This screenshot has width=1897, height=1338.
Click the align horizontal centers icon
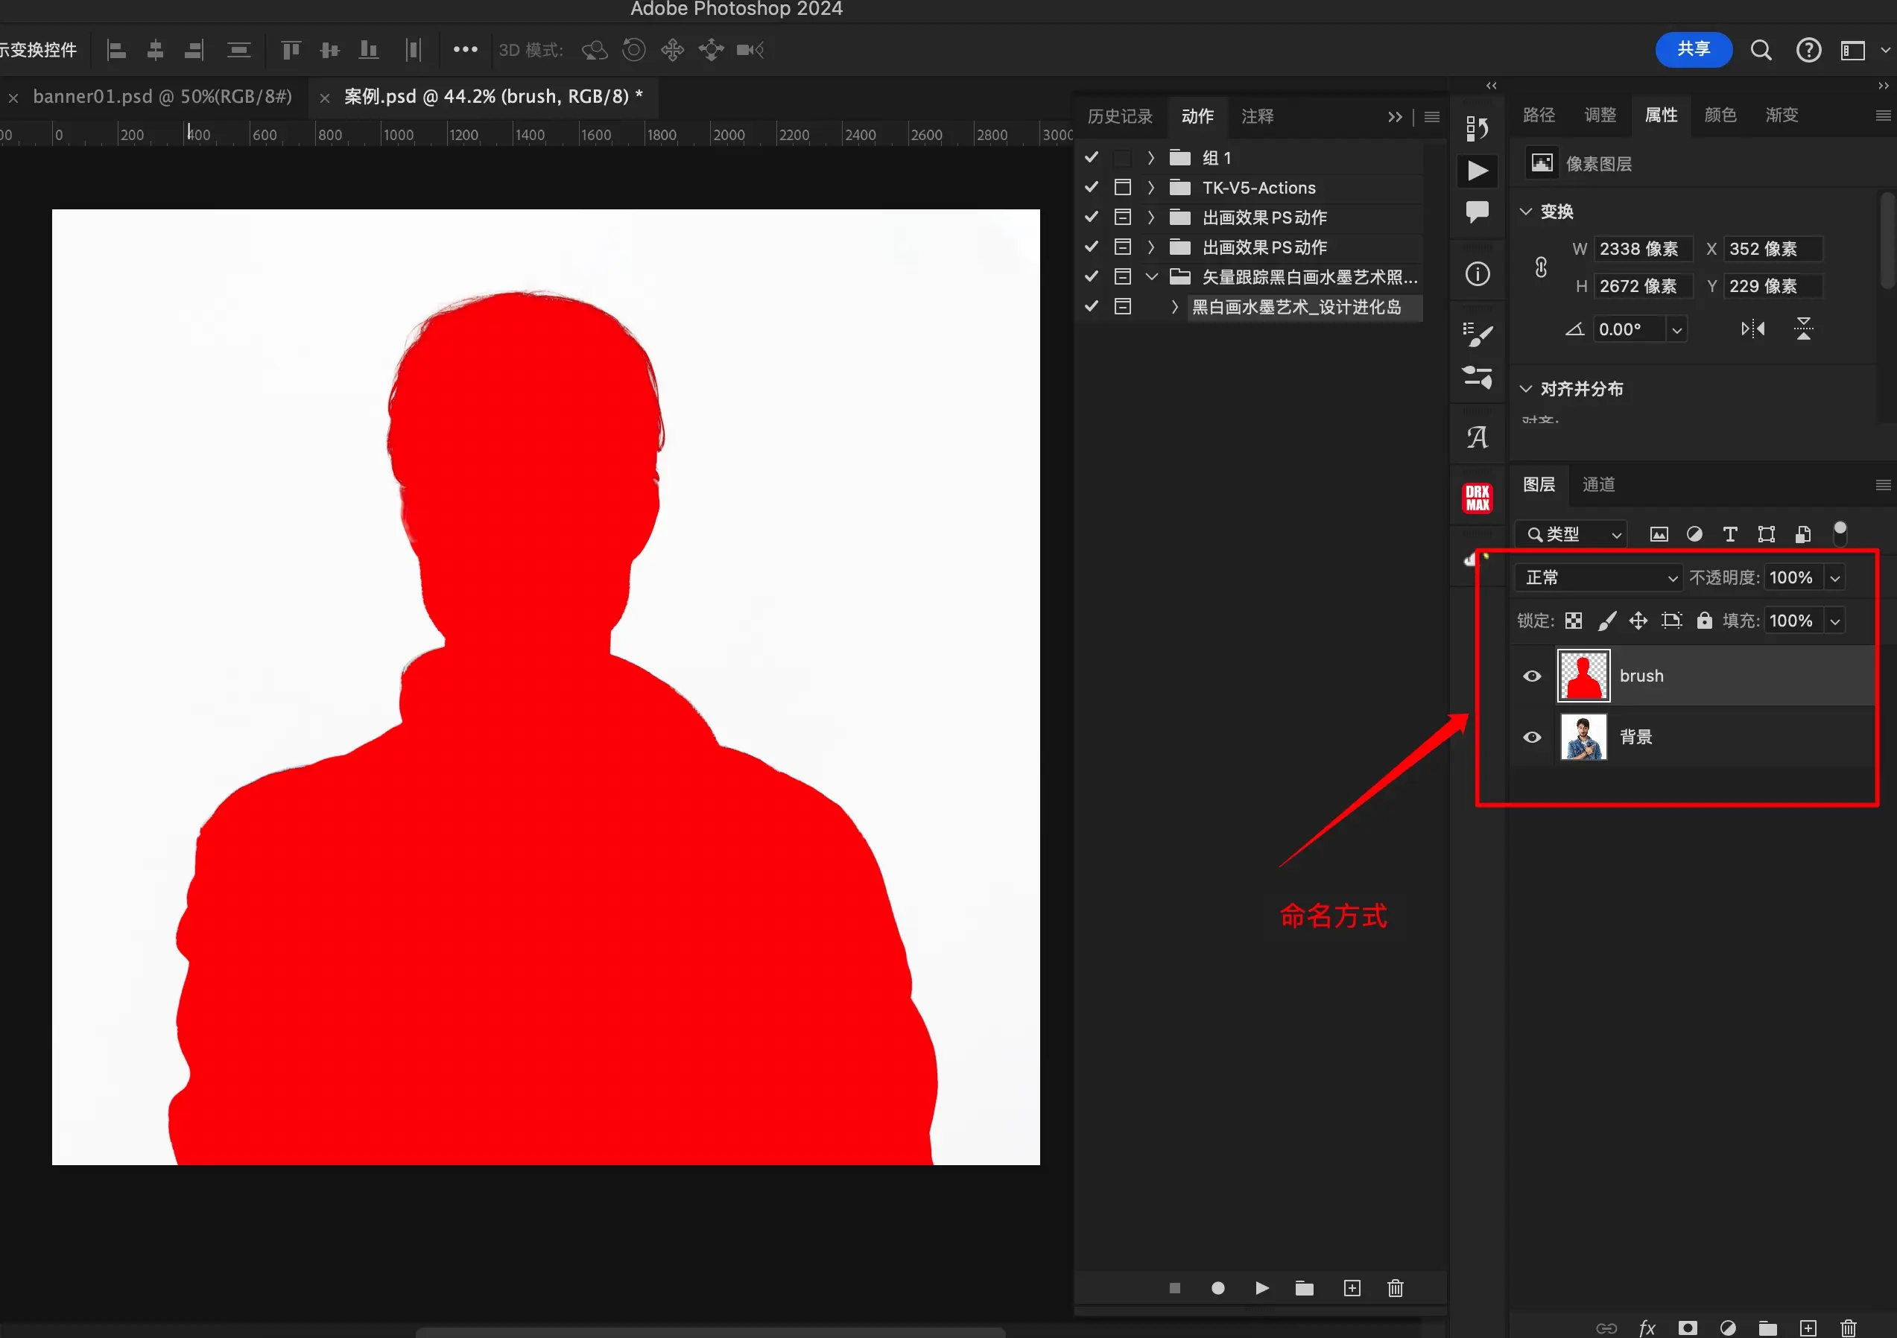pos(155,51)
